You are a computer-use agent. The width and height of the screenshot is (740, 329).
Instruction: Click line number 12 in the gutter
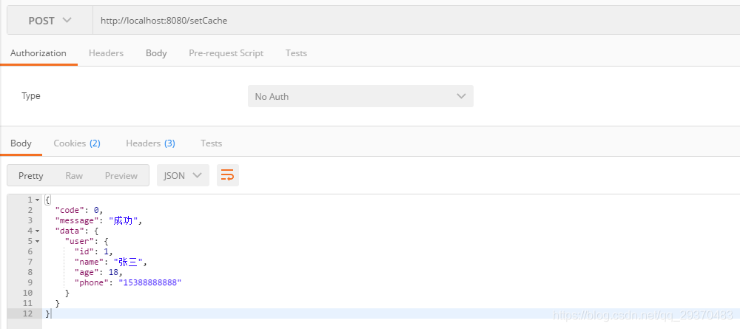pos(27,314)
